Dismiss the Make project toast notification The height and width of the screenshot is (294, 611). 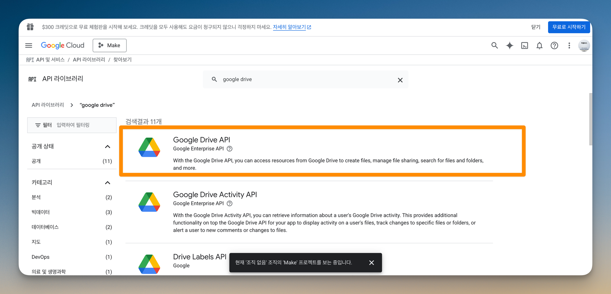[x=371, y=263]
